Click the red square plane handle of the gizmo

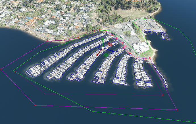110,44
